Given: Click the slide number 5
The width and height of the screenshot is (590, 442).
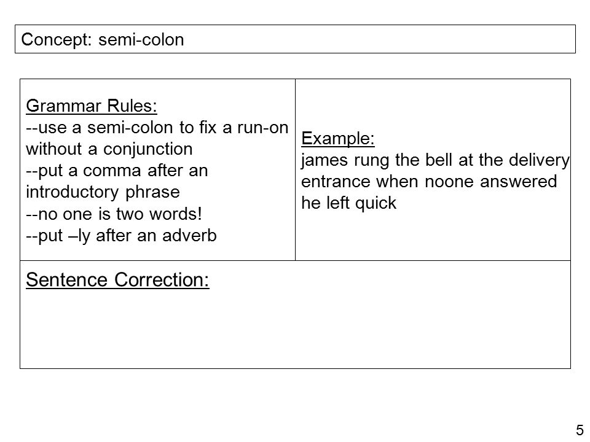Looking at the screenshot, I should pyautogui.click(x=580, y=430).
